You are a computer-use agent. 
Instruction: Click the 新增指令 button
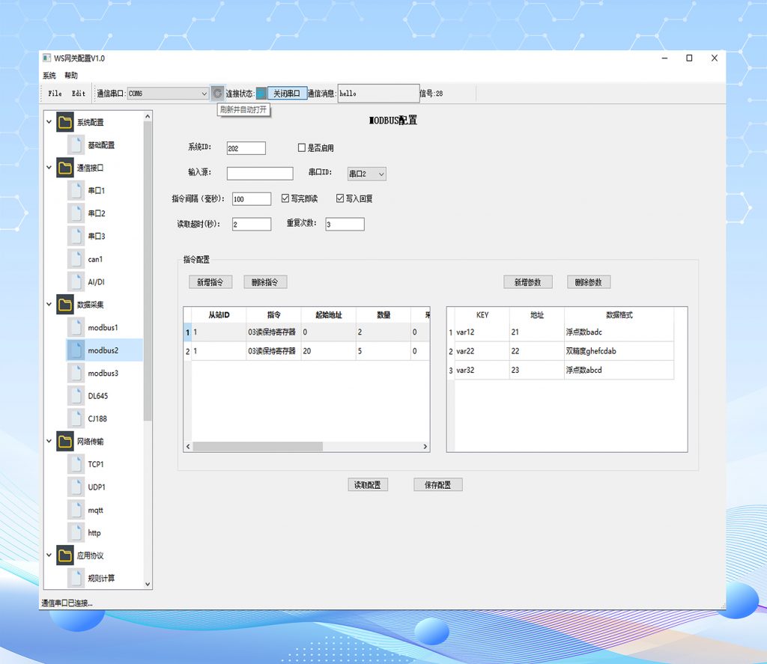[x=210, y=282]
